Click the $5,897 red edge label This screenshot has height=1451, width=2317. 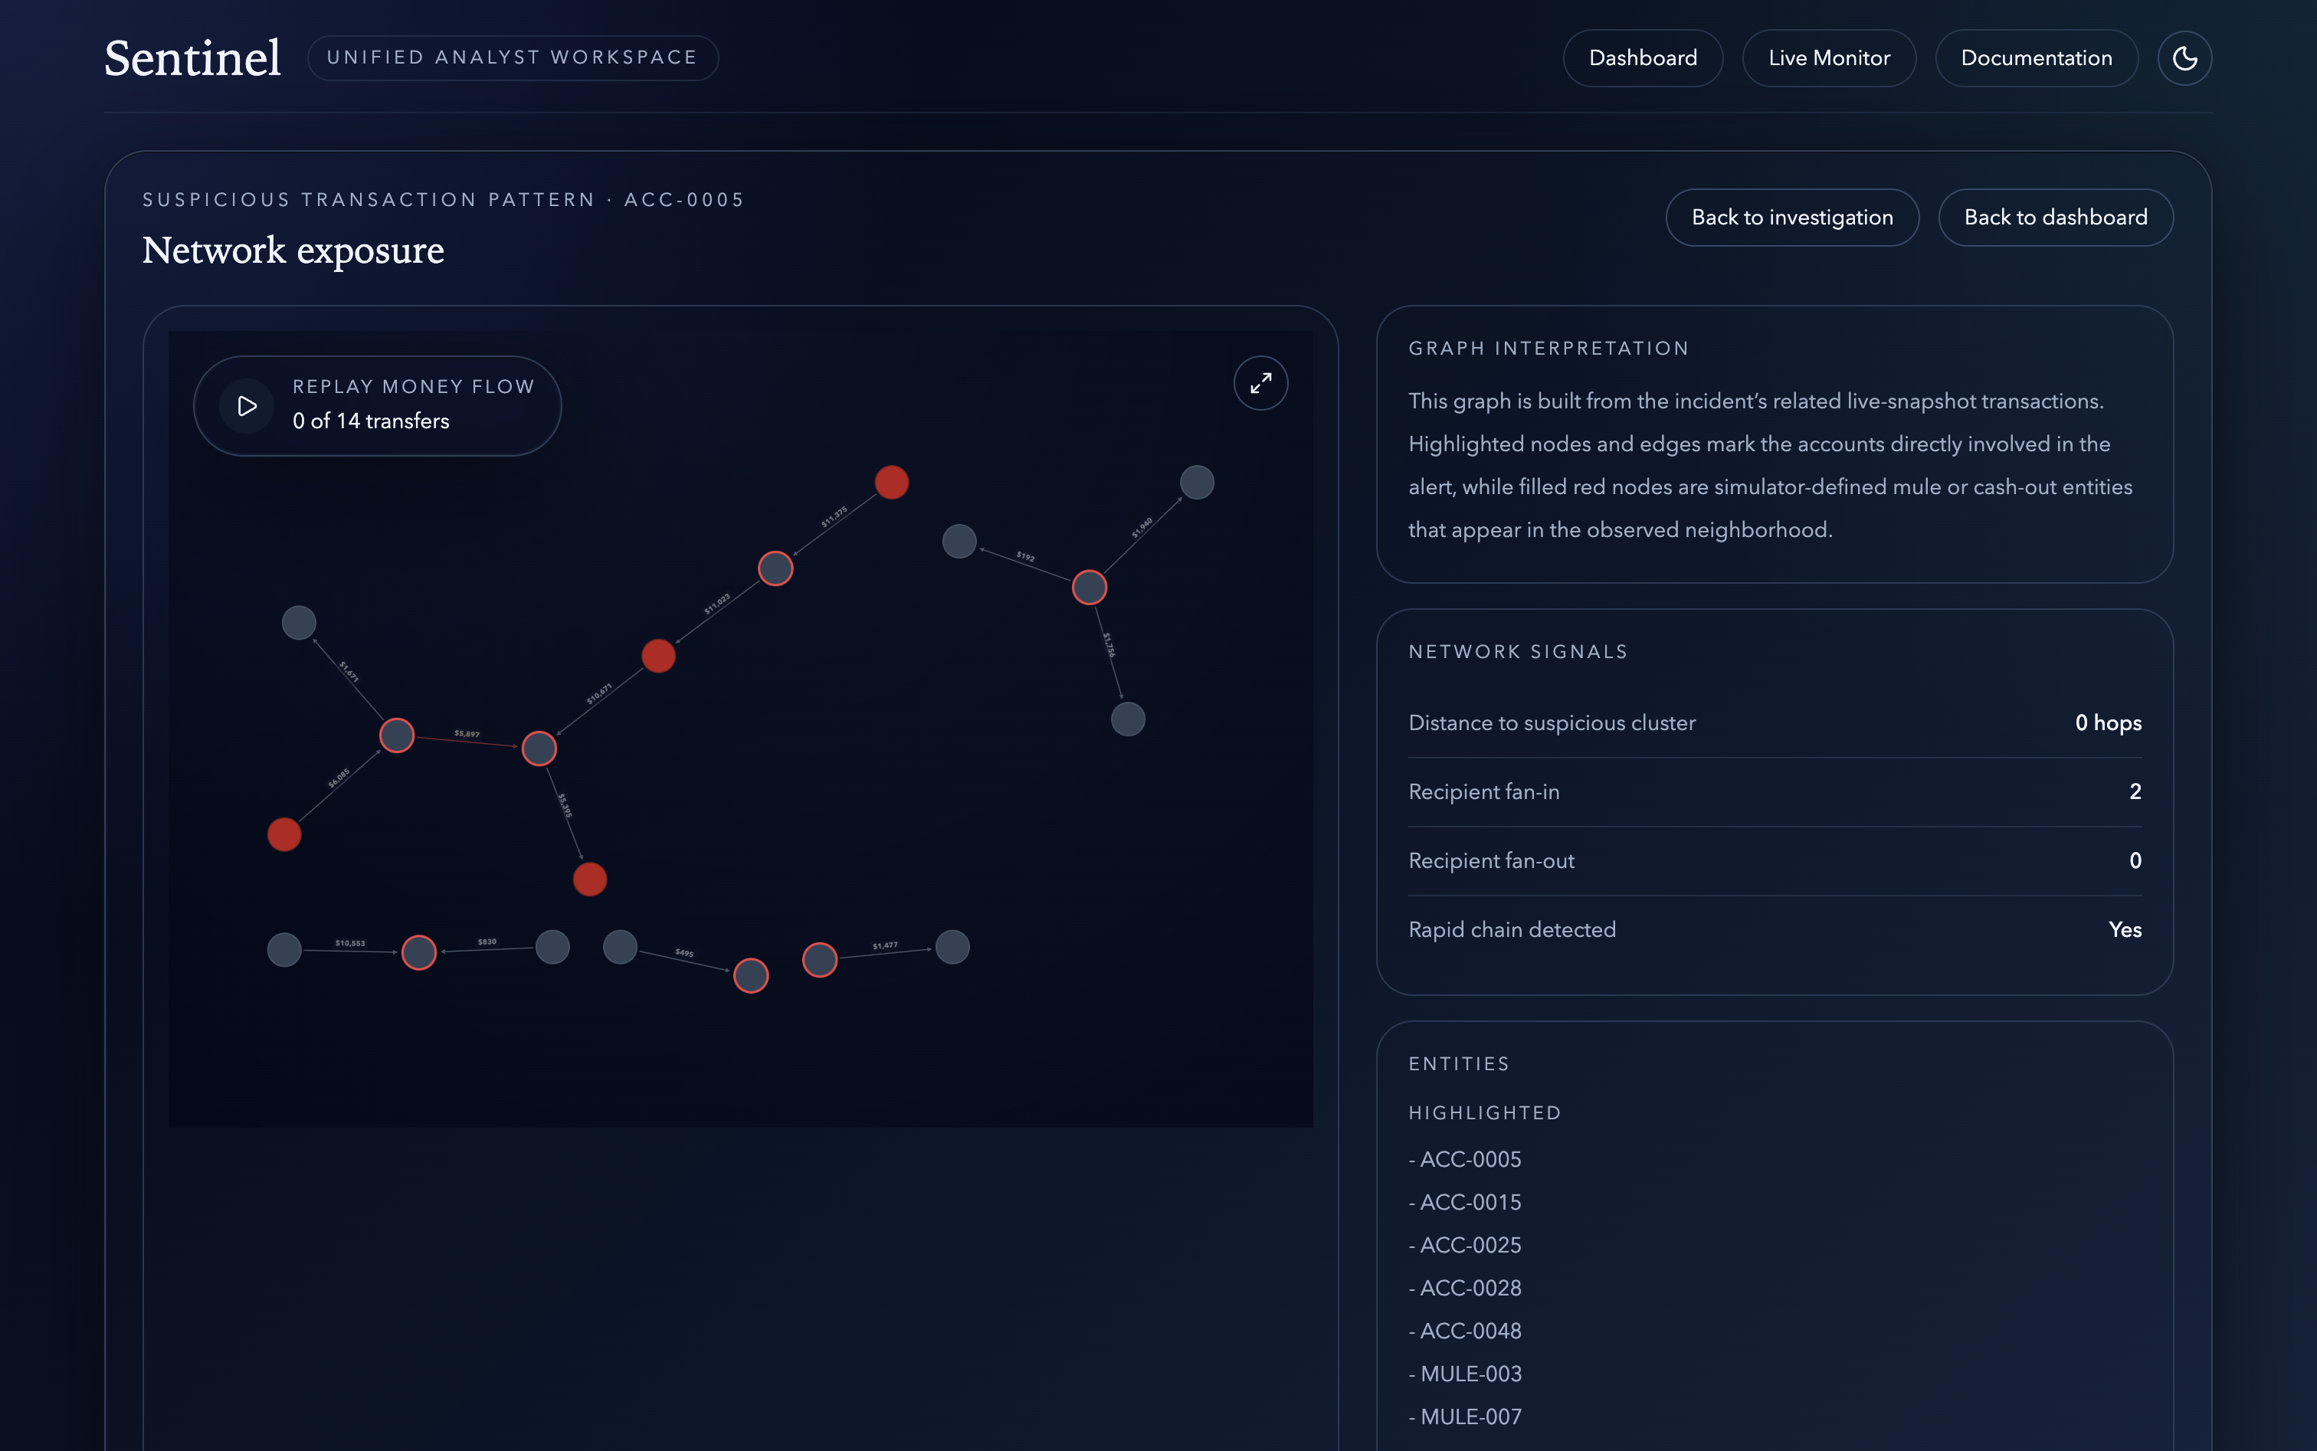pos(467,733)
